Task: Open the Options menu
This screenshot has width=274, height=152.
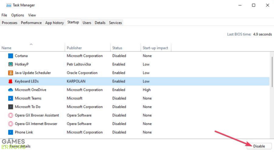Action: 17,15
